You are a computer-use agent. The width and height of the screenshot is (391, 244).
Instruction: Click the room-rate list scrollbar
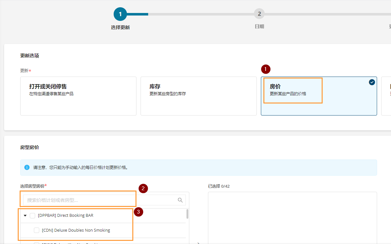[x=187, y=214]
